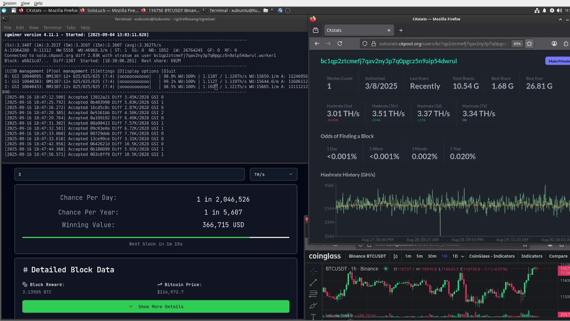The image size is (570, 321).
Task: Open the volume speaker tray icon
Action: coord(559,10)
